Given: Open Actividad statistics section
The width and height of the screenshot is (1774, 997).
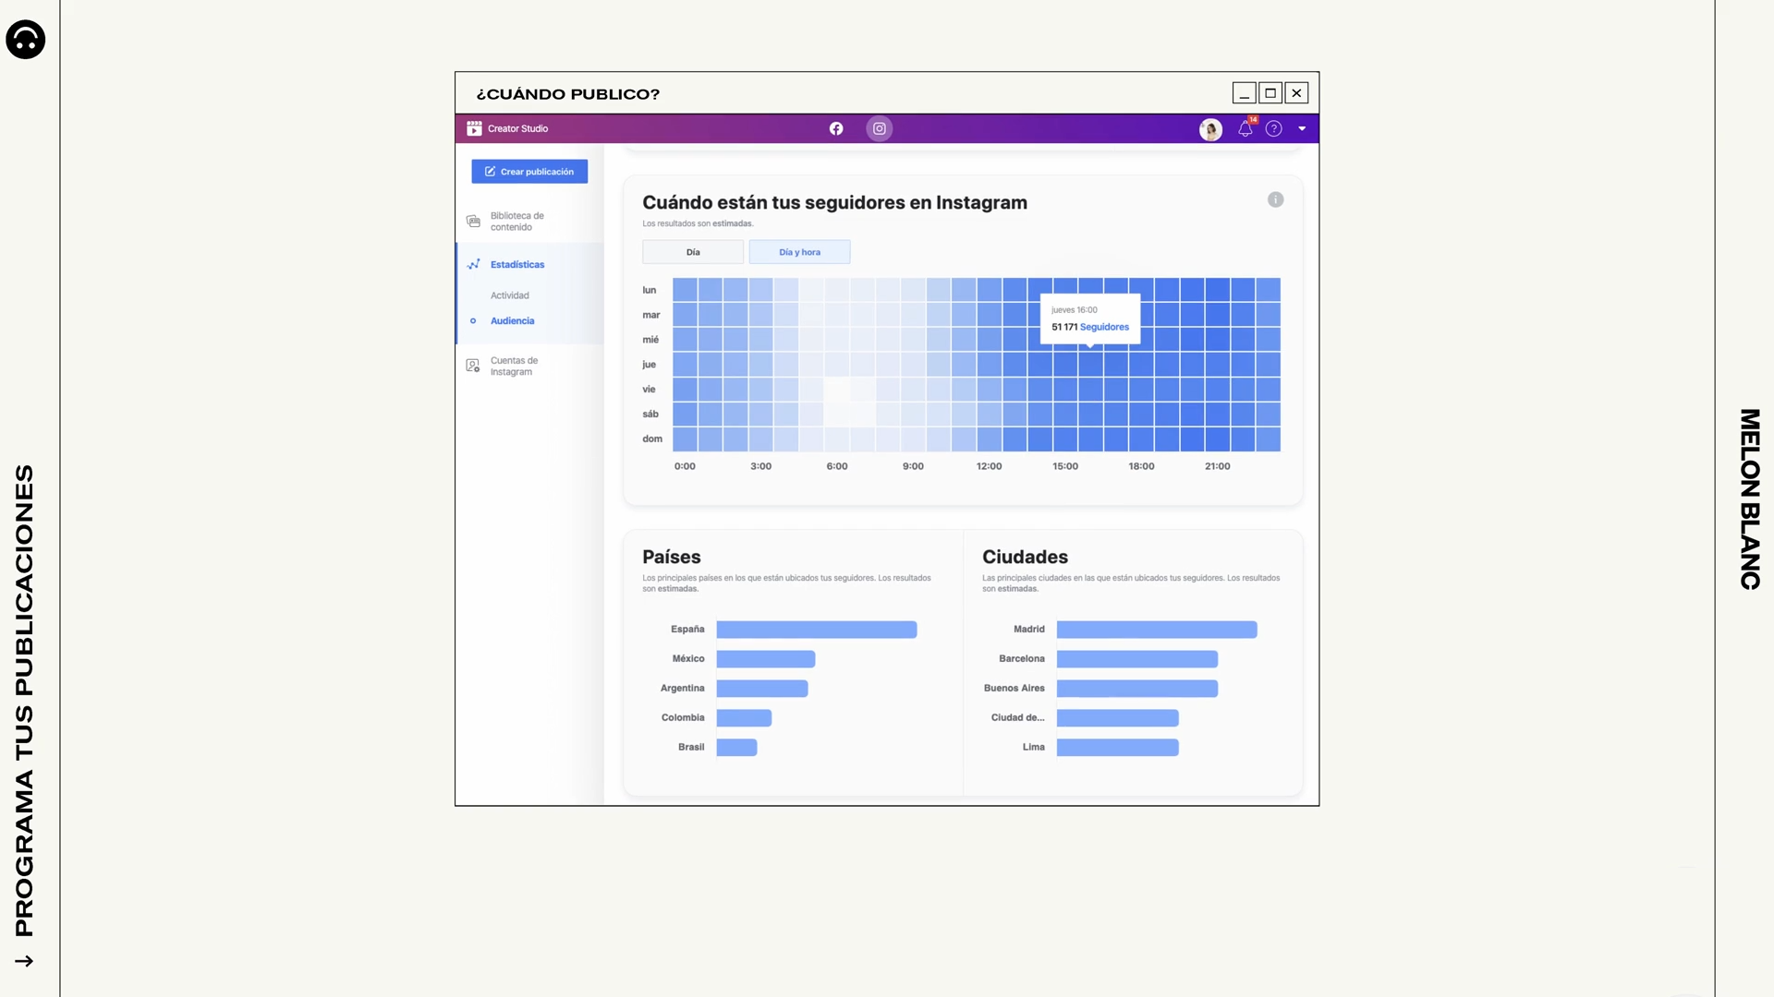Looking at the screenshot, I should (510, 295).
